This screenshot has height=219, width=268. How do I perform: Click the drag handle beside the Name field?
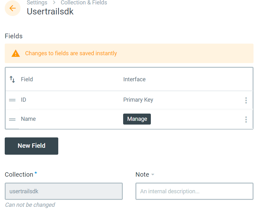(12, 119)
